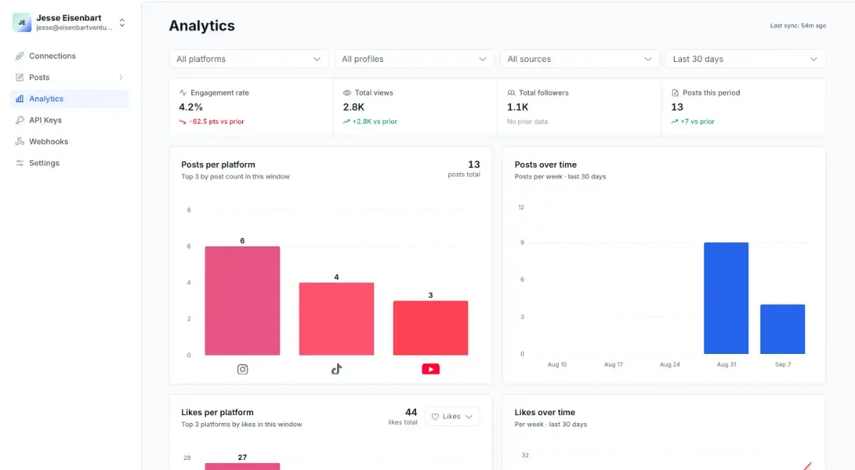The width and height of the screenshot is (855, 470).
Task: Open the All platforms dropdown
Action: [249, 59]
